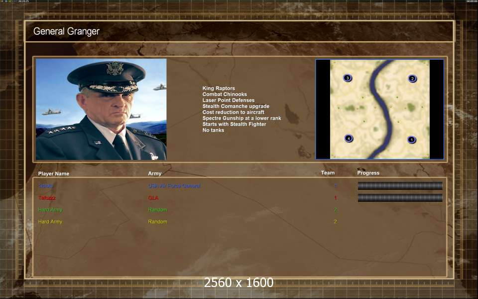Click start position 4 on the minimap
The width and height of the screenshot is (478, 299).
349,138
